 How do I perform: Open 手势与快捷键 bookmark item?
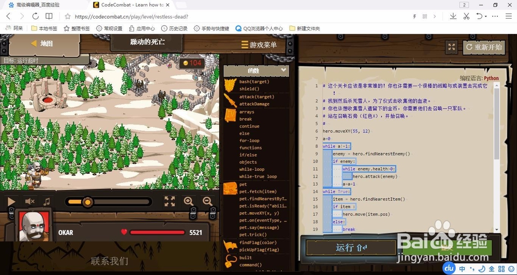coord(211,28)
